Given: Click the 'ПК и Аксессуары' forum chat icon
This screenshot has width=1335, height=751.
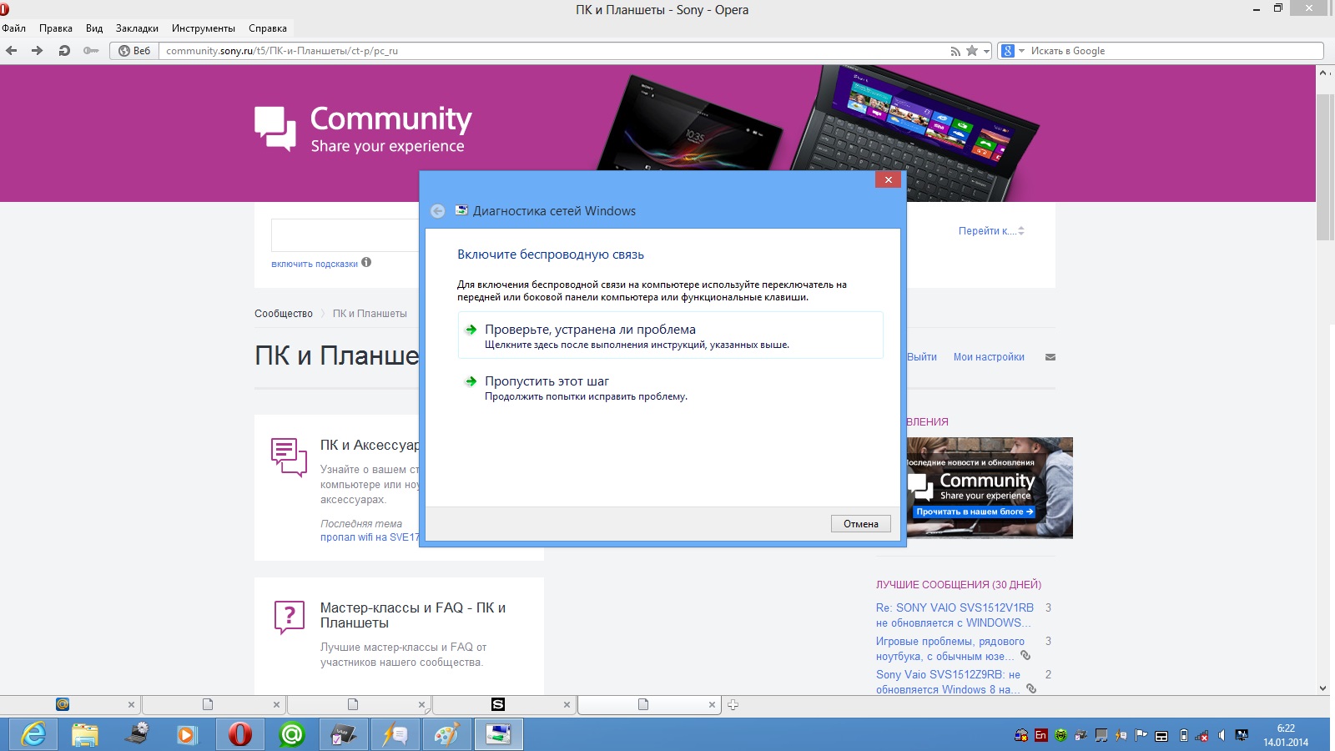Looking at the screenshot, I should pyautogui.click(x=289, y=457).
